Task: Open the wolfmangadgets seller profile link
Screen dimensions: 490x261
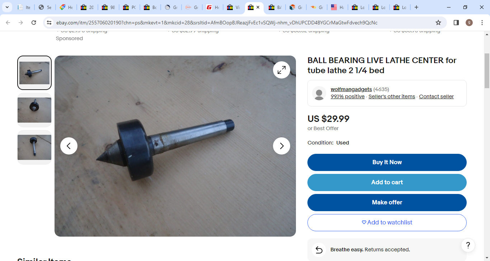Action: pos(351,89)
